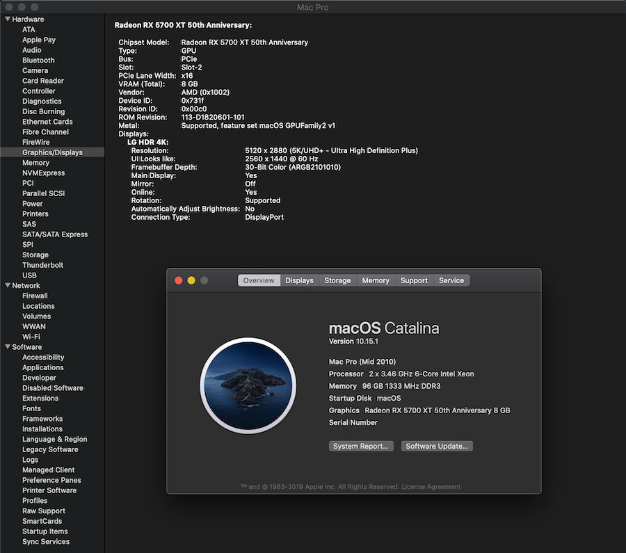The height and width of the screenshot is (553, 626).
Task: Minimize the About This Mac window
Action: (x=191, y=280)
